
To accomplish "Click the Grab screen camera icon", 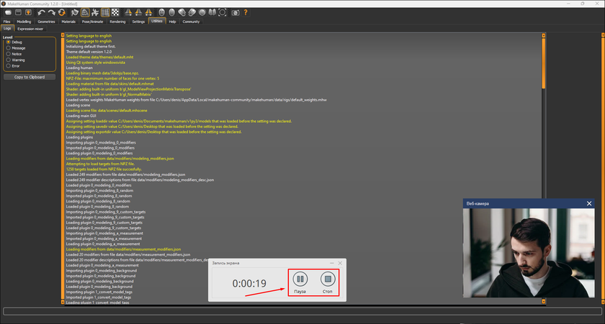I will click(236, 13).
